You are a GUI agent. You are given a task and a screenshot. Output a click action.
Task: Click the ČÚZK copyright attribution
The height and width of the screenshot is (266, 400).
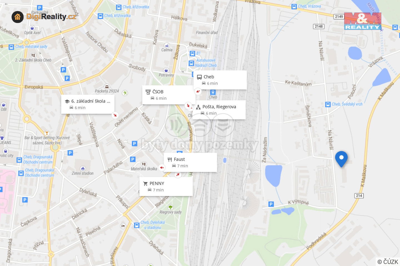tap(388, 262)
